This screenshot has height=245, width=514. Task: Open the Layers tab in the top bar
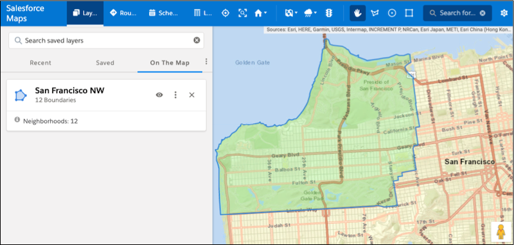point(85,13)
